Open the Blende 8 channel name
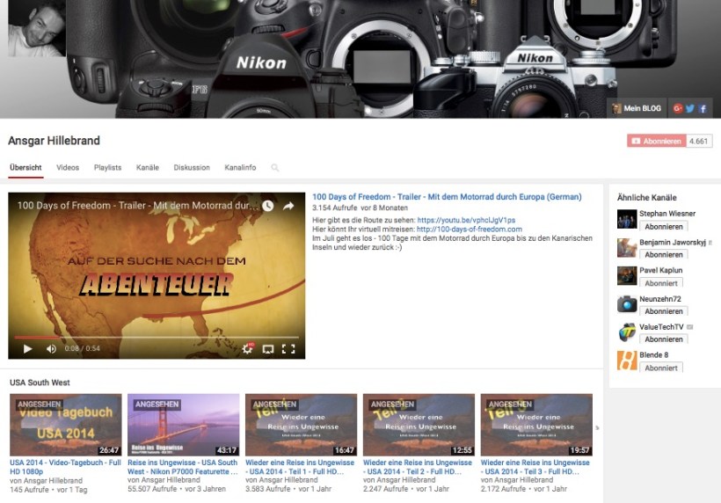Image resolution: width=721 pixels, height=503 pixels. point(653,355)
